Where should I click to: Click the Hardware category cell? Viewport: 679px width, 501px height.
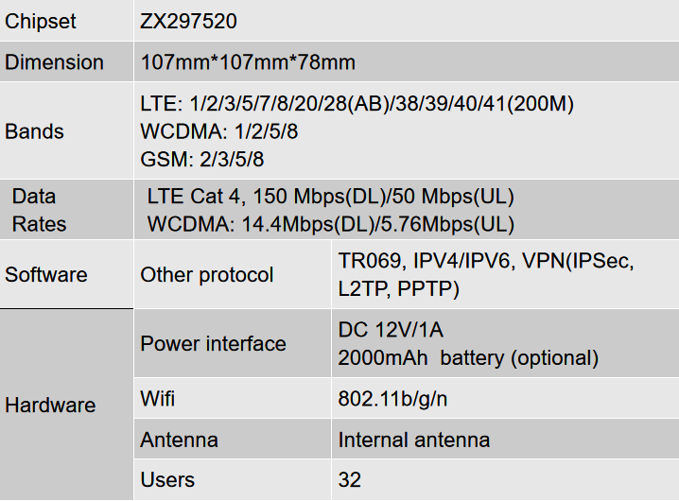67,405
